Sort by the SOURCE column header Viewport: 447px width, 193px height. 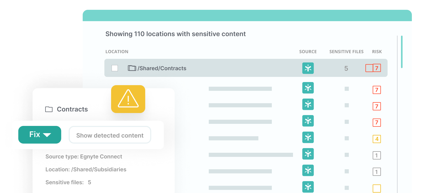pyautogui.click(x=308, y=52)
